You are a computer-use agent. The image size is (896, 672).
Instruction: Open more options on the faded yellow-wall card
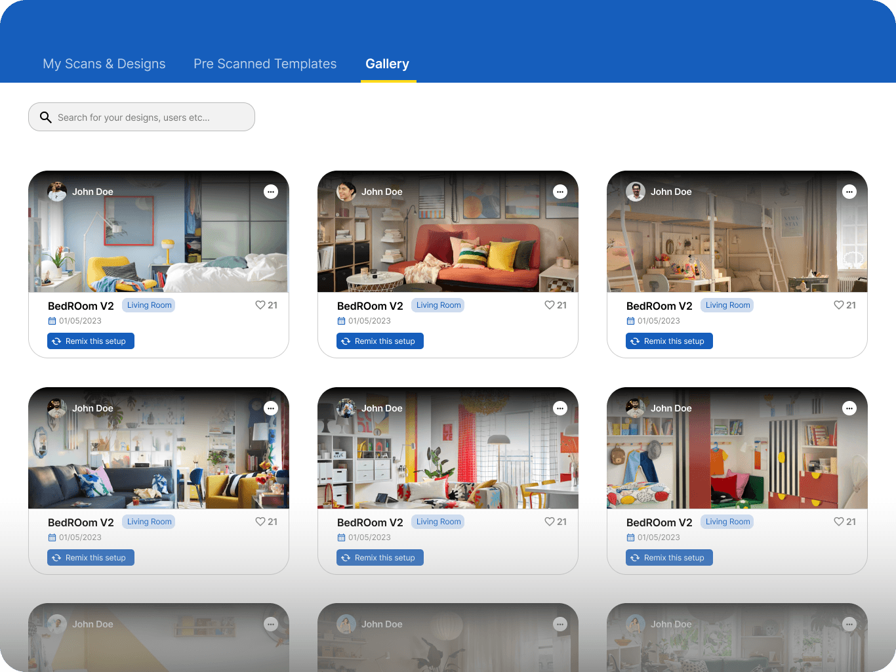(271, 624)
